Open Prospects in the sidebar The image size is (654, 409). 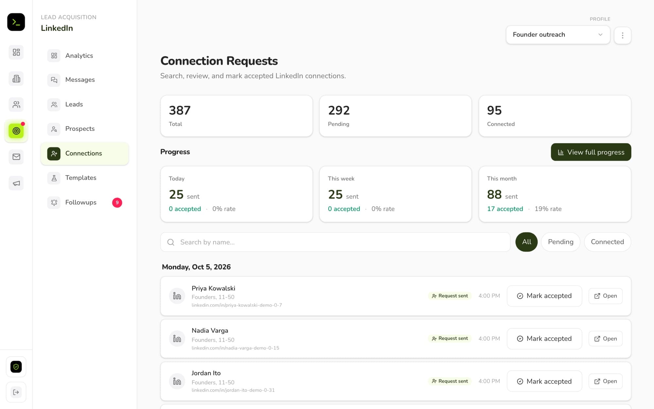[85, 129]
